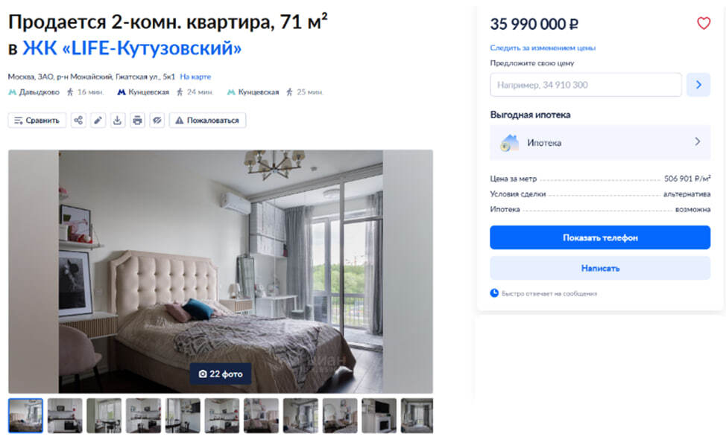The height and width of the screenshot is (448, 726).
Task: Click the Ипотека house icon
Action: tap(509, 143)
